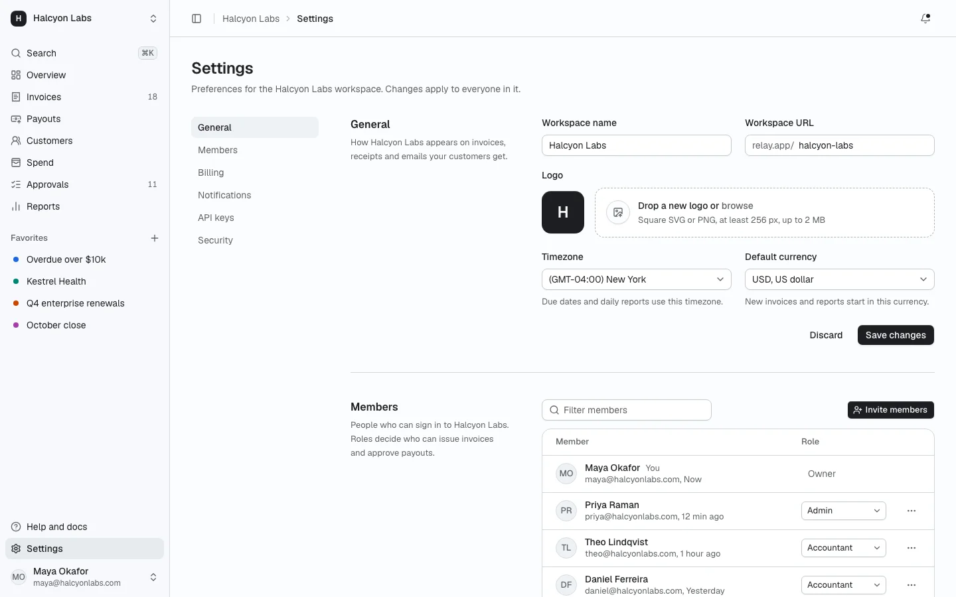
Task: Open the Timezone dropdown
Action: (637, 279)
